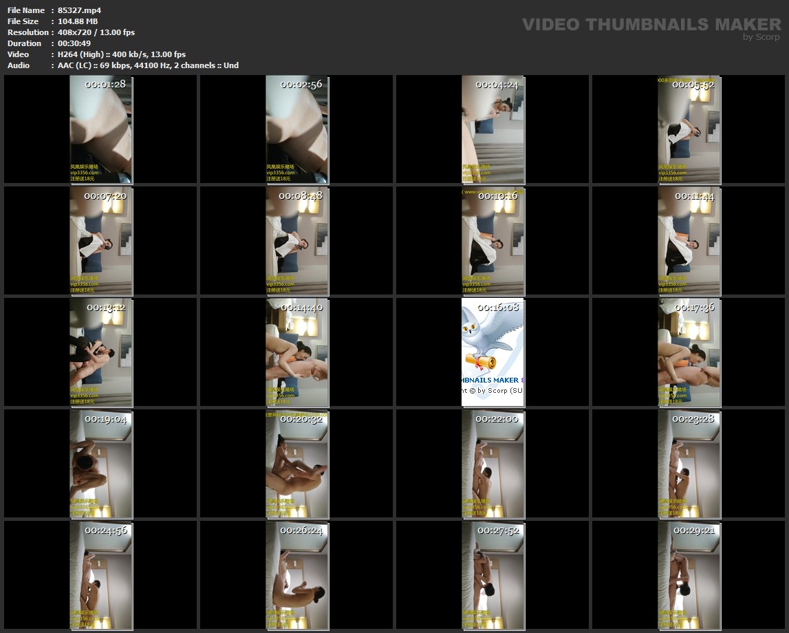
Task: Select the last thumbnail at 00:29:21
Action: click(x=689, y=575)
